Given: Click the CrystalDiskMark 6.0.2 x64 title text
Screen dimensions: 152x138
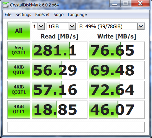Looking at the screenshot, I should (34, 5).
